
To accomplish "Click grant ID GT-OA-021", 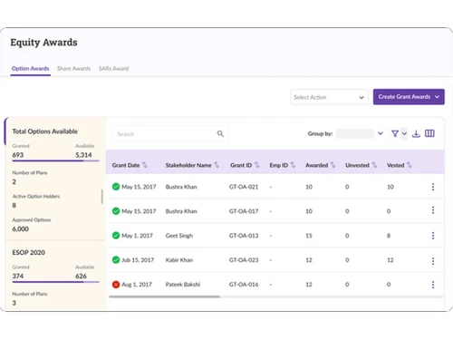I will (244, 187).
